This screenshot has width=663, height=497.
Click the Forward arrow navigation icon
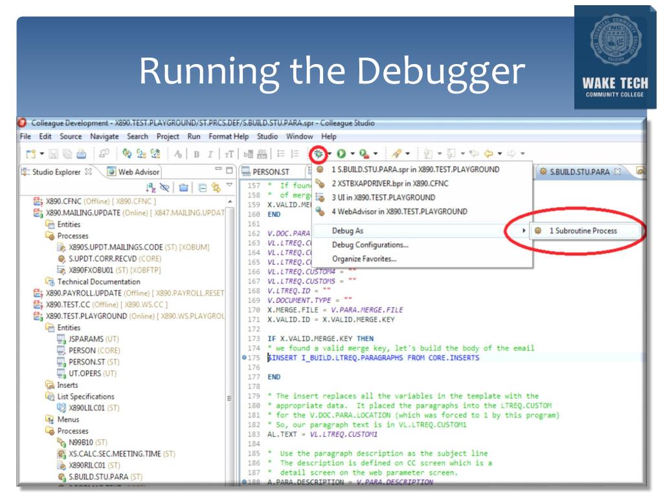[511, 154]
